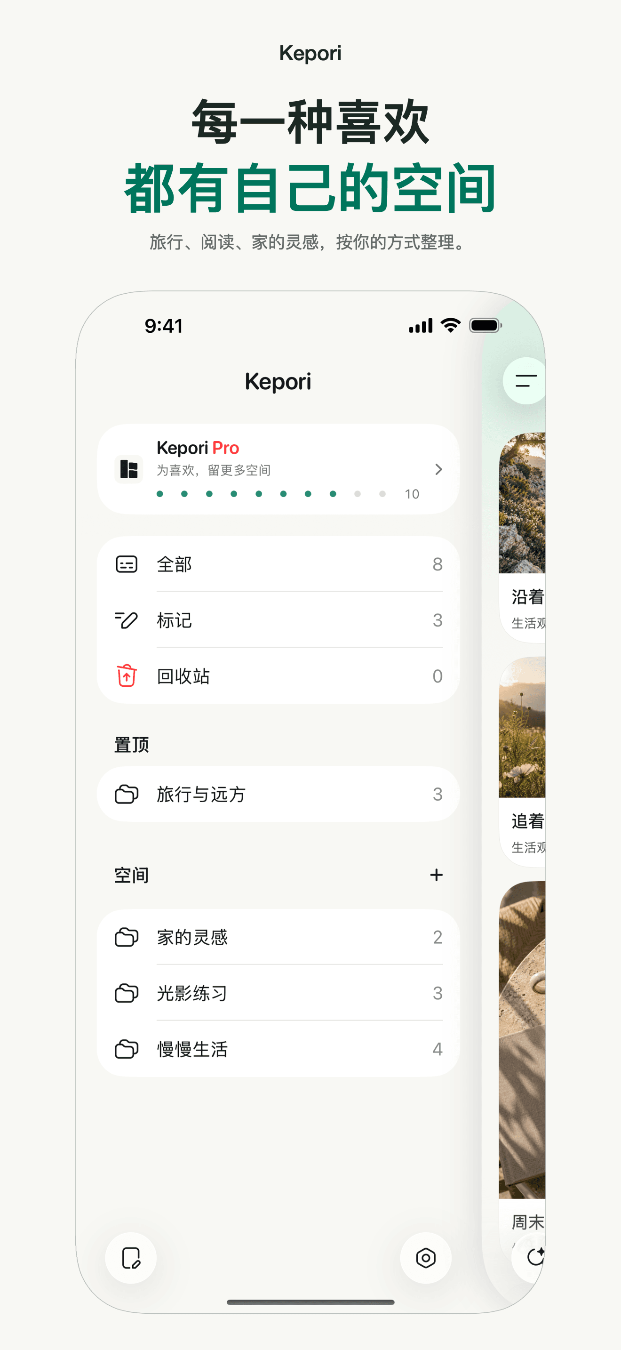621x1350 pixels.
Task: Click the count 8 in 全部 row
Action: click(437, 564)
